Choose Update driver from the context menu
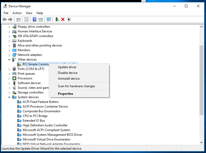This screenshot has width=206, height=153. 67,67
